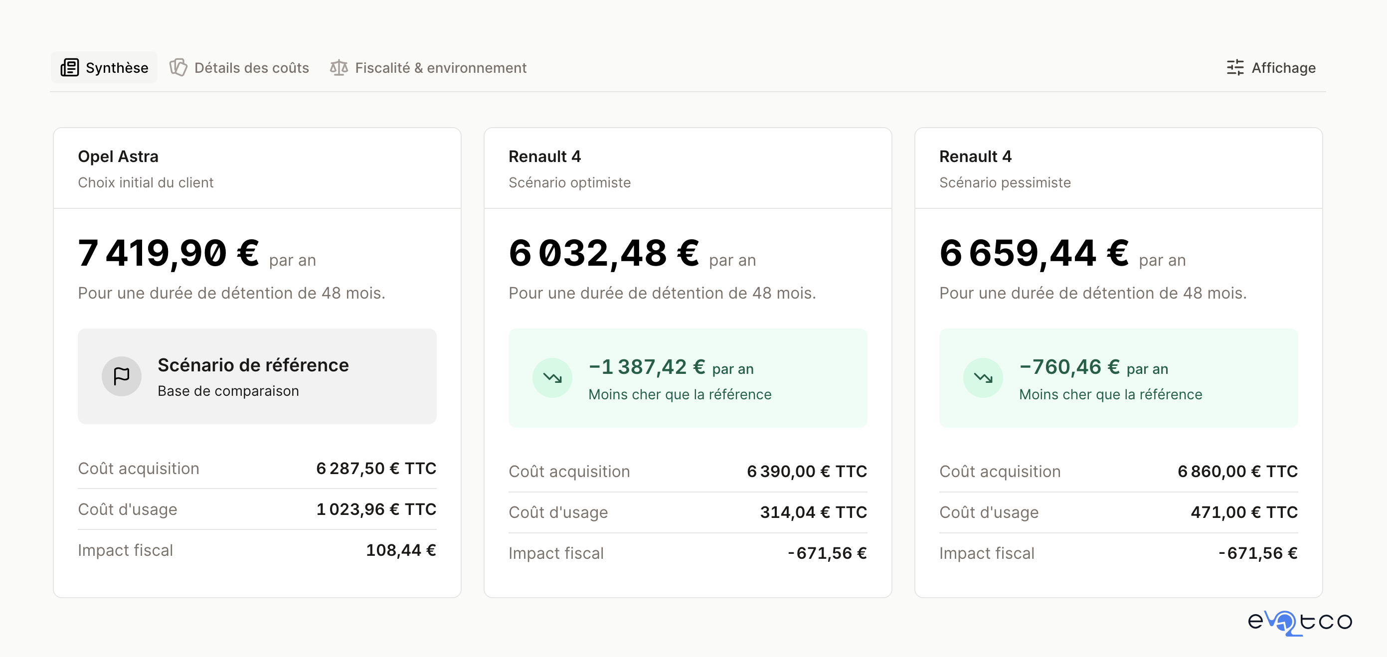The image size is (1387, 657).
Task: Click the Synthèse newspaper icon
Action: coord(69,67)
